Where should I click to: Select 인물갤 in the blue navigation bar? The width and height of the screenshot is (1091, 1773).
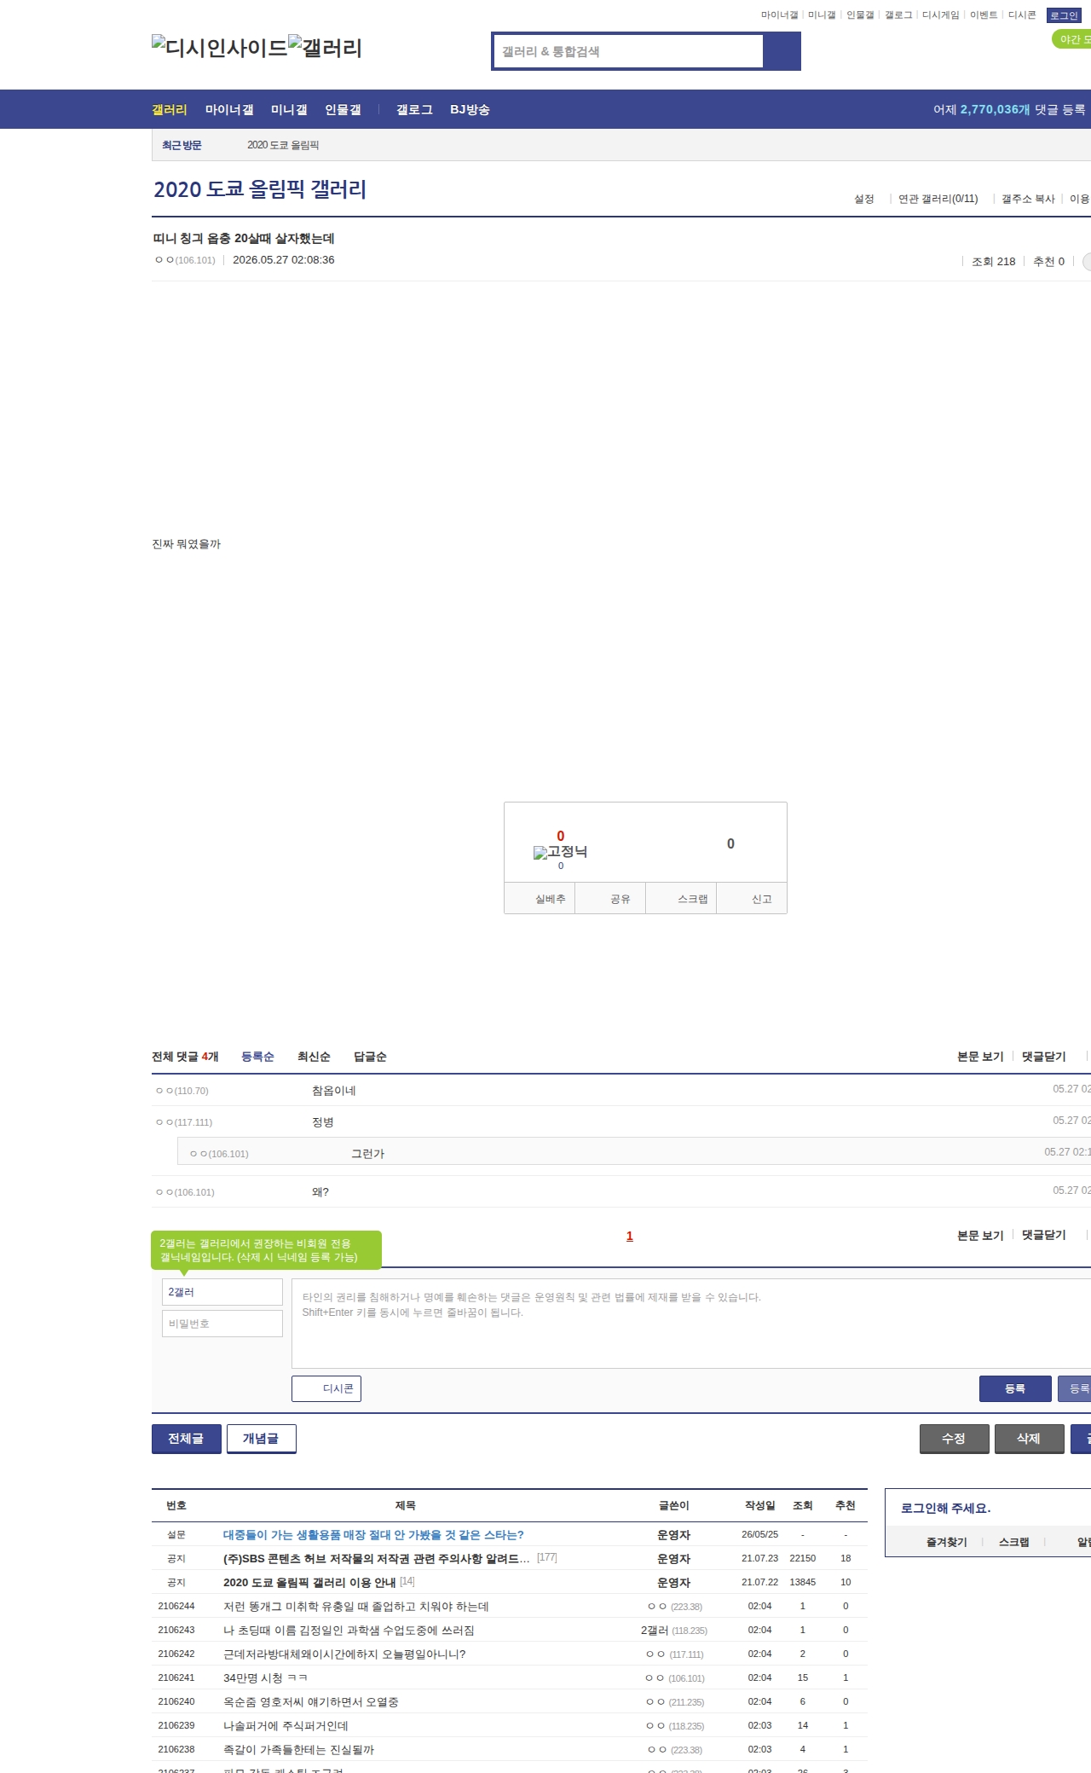coord(343,109)
